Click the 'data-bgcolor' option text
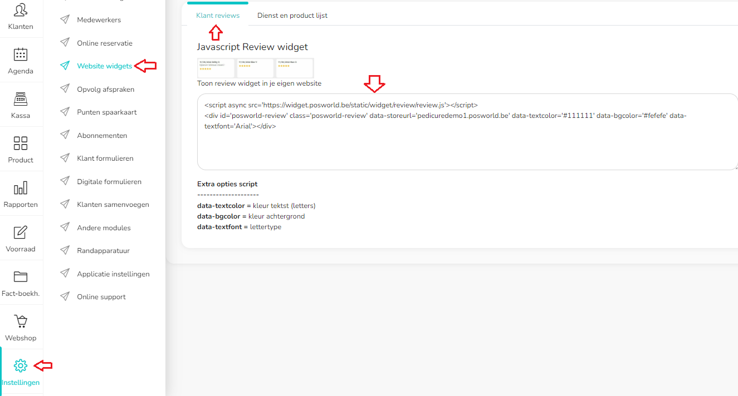This screenshot has width=738, height=396. (251, 216)
